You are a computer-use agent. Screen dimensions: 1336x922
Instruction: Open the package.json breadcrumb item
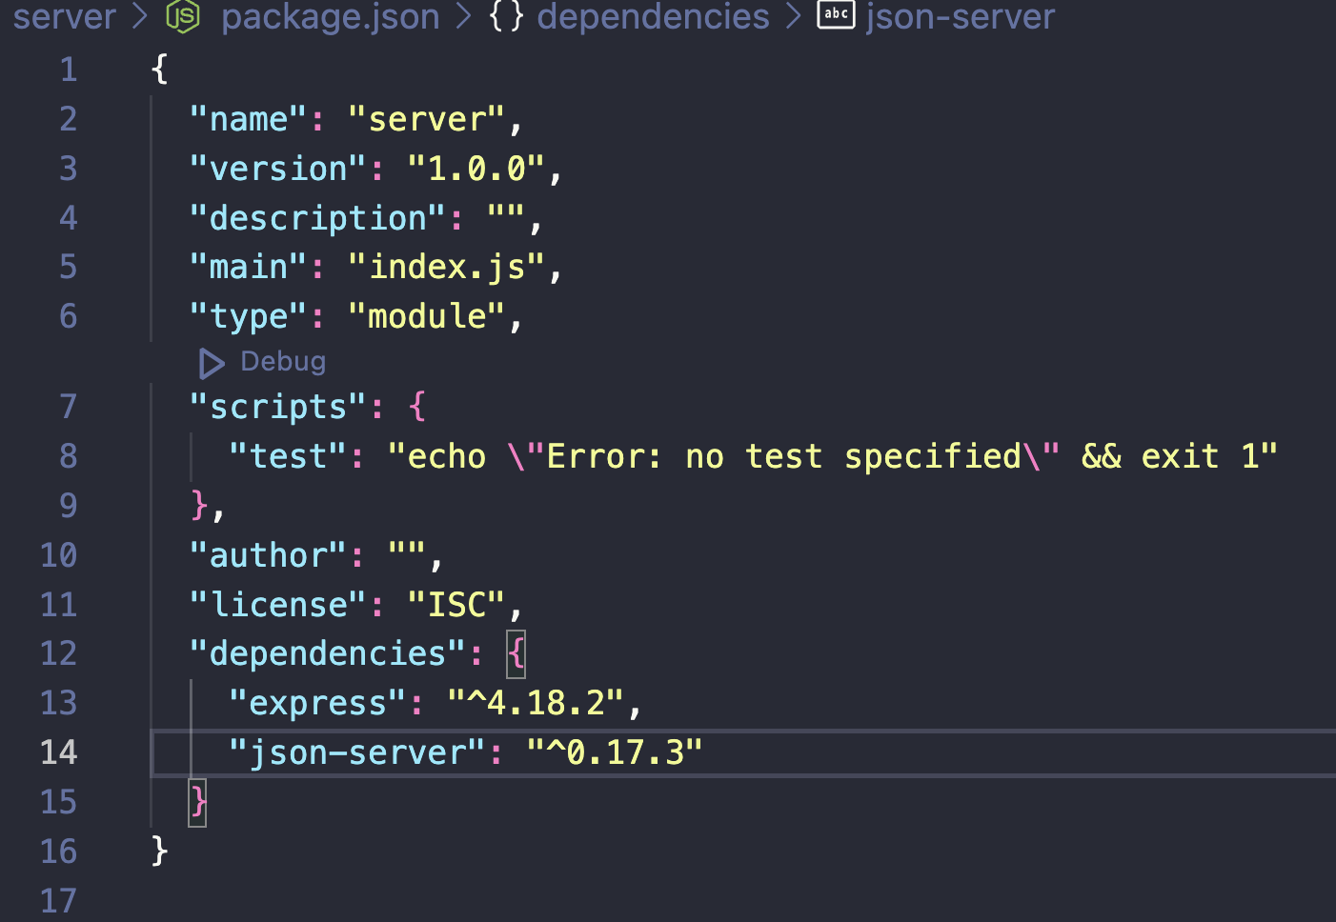point(330,16)
